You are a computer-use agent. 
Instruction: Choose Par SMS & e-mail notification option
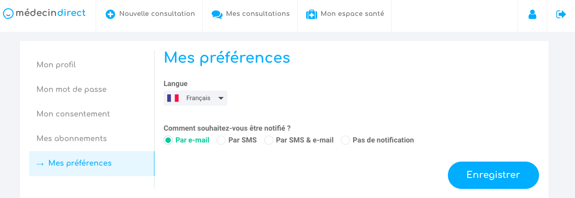(x=269, y=140)
